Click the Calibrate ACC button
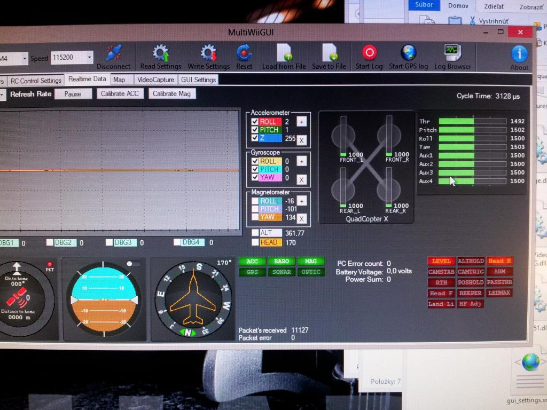The width and height of the screenshot is (547, 410). point(119,94)
